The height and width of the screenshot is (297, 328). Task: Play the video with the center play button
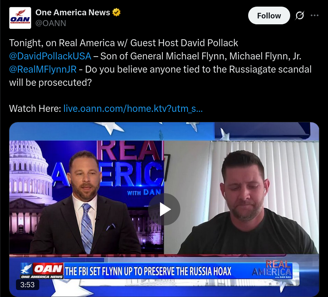click(164, 209)
